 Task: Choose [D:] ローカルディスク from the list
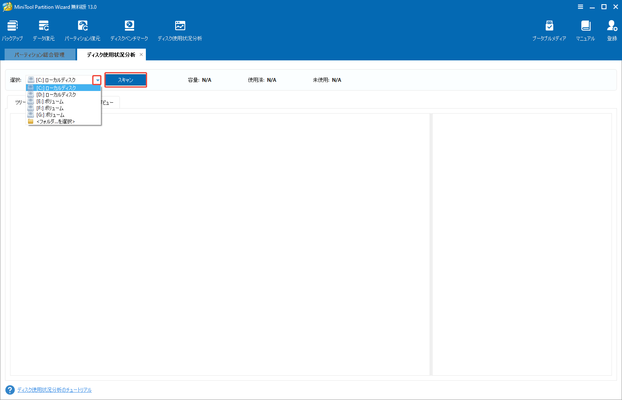63,95
